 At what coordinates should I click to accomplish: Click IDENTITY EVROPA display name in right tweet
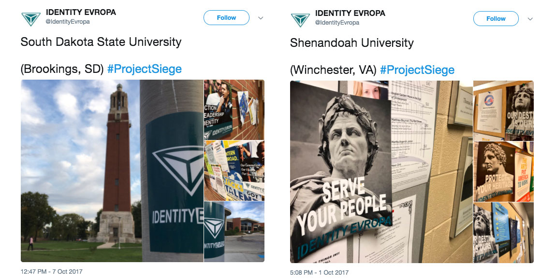point(350,13)
